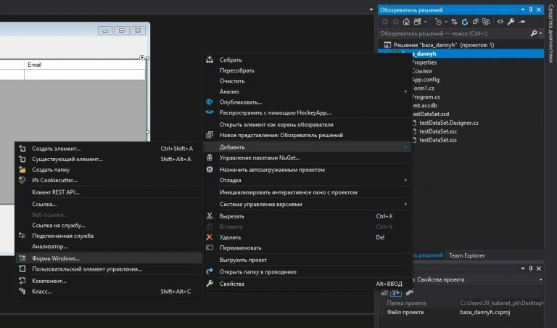Click the Компонент icon in Add submenu

point(22,280)
